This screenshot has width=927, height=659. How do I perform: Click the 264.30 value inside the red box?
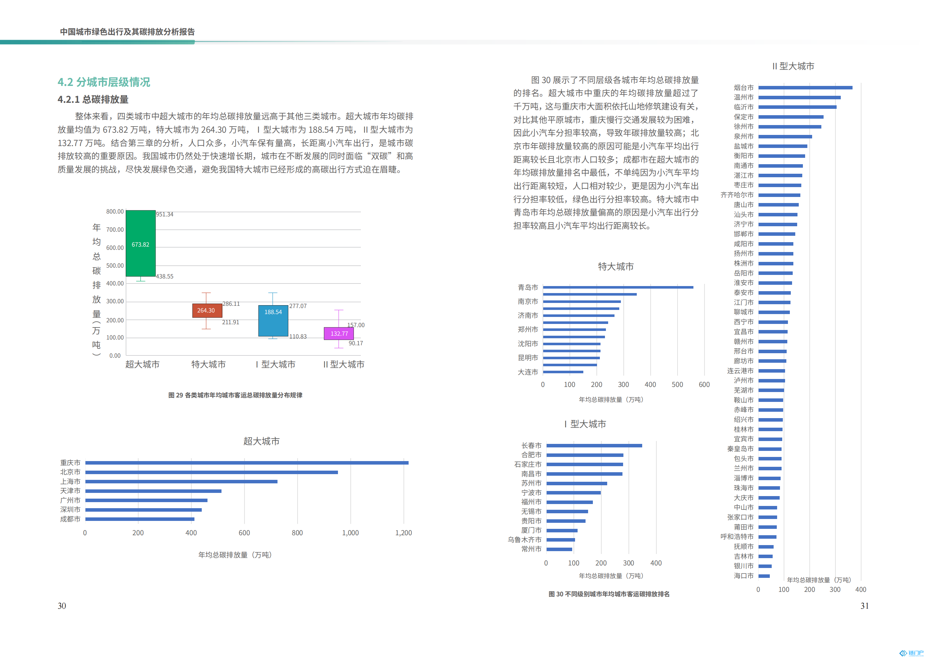tap(206, 311)
